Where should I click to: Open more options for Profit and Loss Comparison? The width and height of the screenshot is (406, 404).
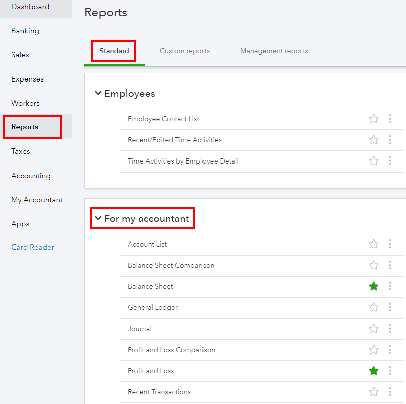[390, 350]
